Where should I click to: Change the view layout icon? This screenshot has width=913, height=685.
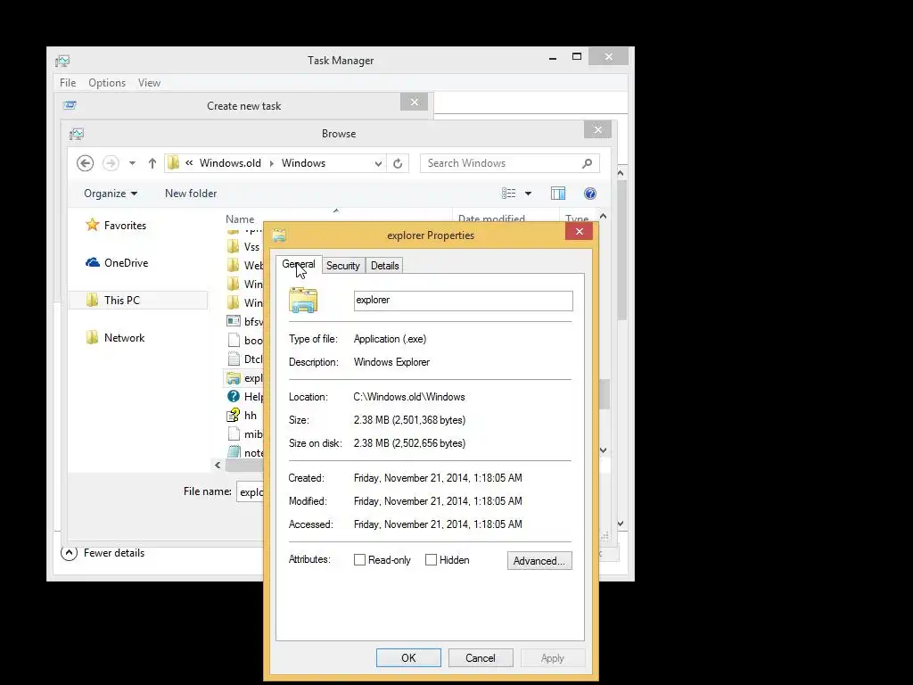508,194
